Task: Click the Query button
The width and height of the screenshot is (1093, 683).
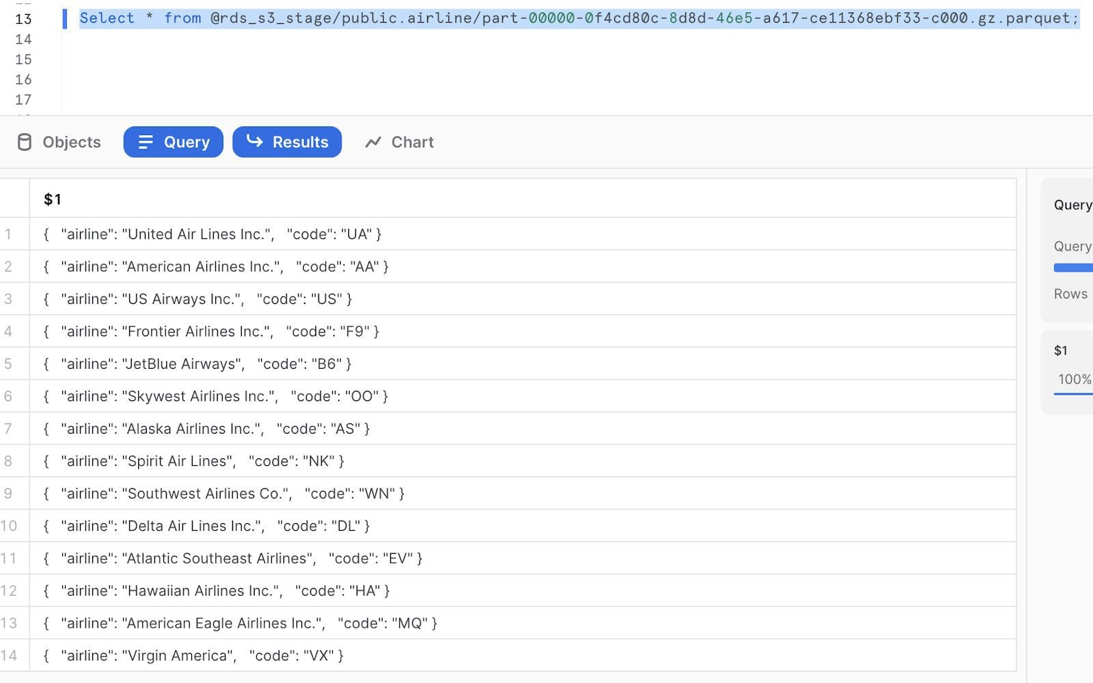Action: [173, 142]
